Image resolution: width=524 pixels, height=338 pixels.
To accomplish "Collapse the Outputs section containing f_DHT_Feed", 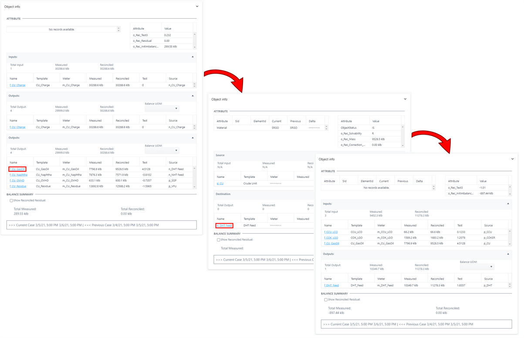I will (508, 254).
